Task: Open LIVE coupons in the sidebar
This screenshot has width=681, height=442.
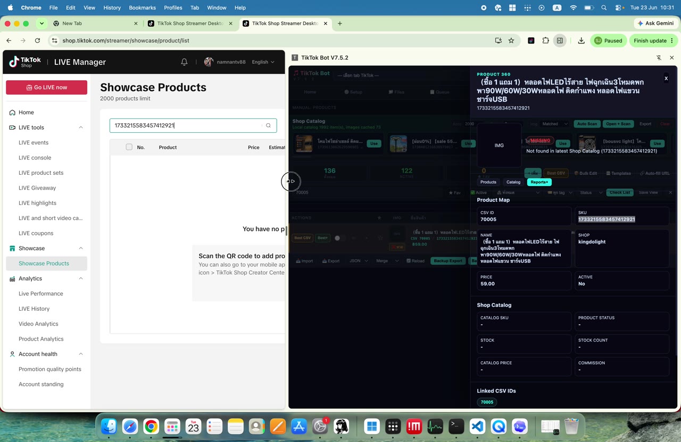Action: [36, 233]
